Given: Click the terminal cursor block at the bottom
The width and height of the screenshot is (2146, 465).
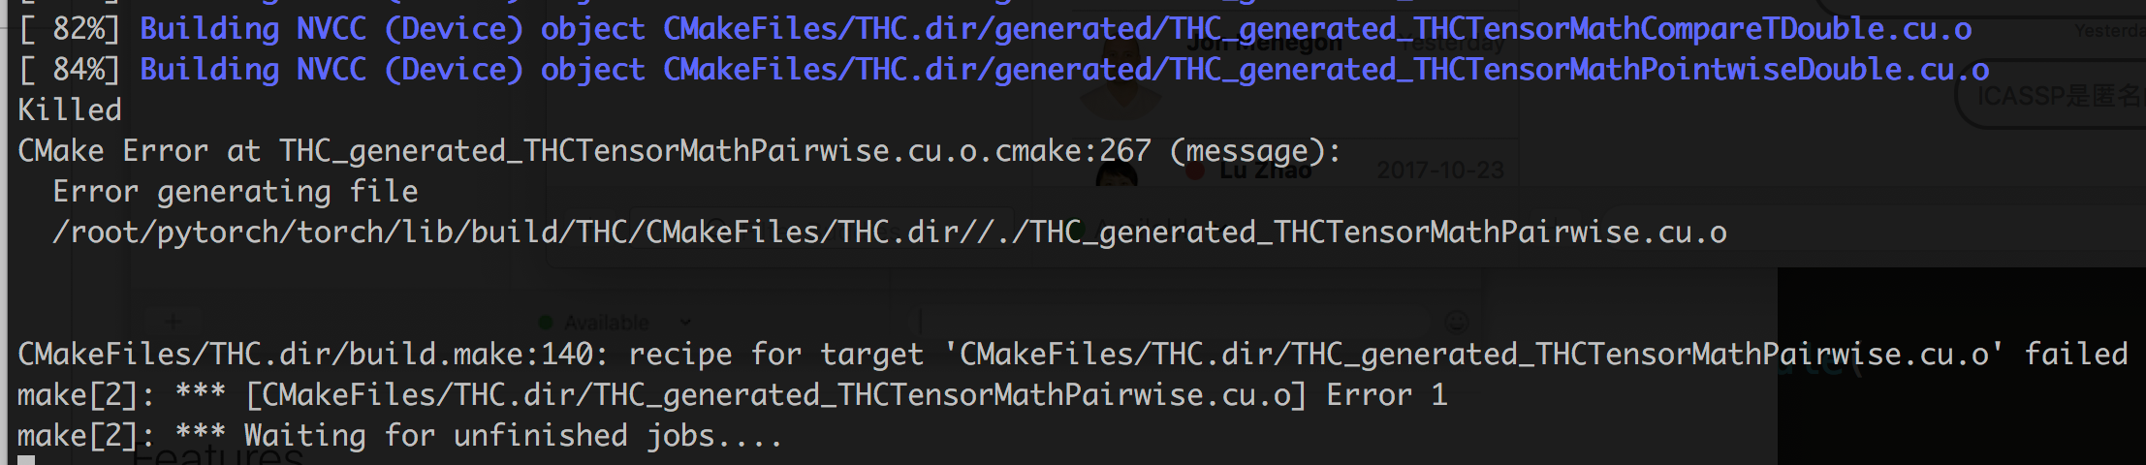Looking at the screenshot, I should click(x=26, y=460).
